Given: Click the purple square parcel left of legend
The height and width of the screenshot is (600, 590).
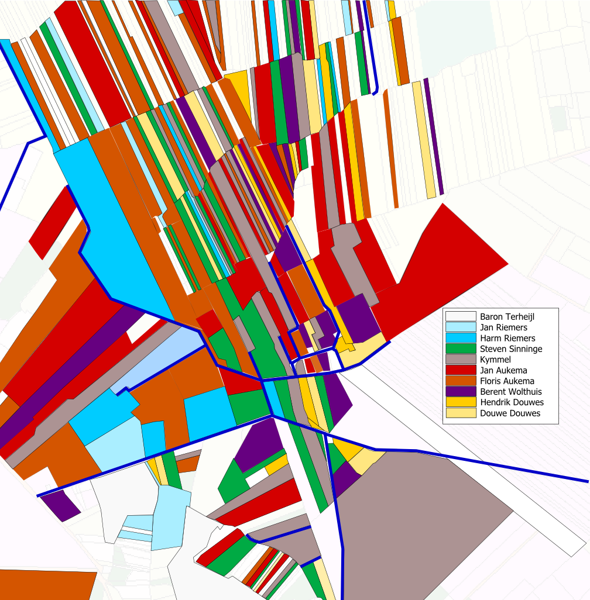Looking at the screenshot, I should 358,319.
